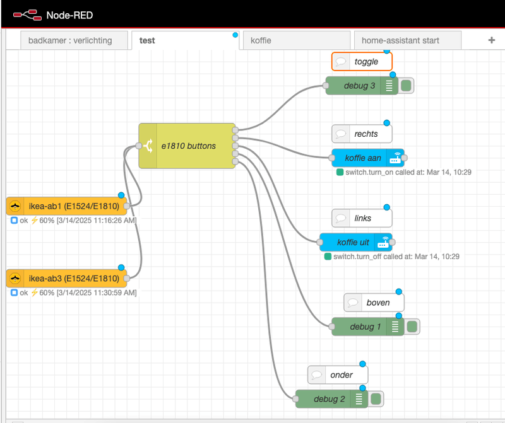Click switch.turn_on status text
Image resolution: width=505 pixels, height=423 pixels.
[x=408, y=172]
